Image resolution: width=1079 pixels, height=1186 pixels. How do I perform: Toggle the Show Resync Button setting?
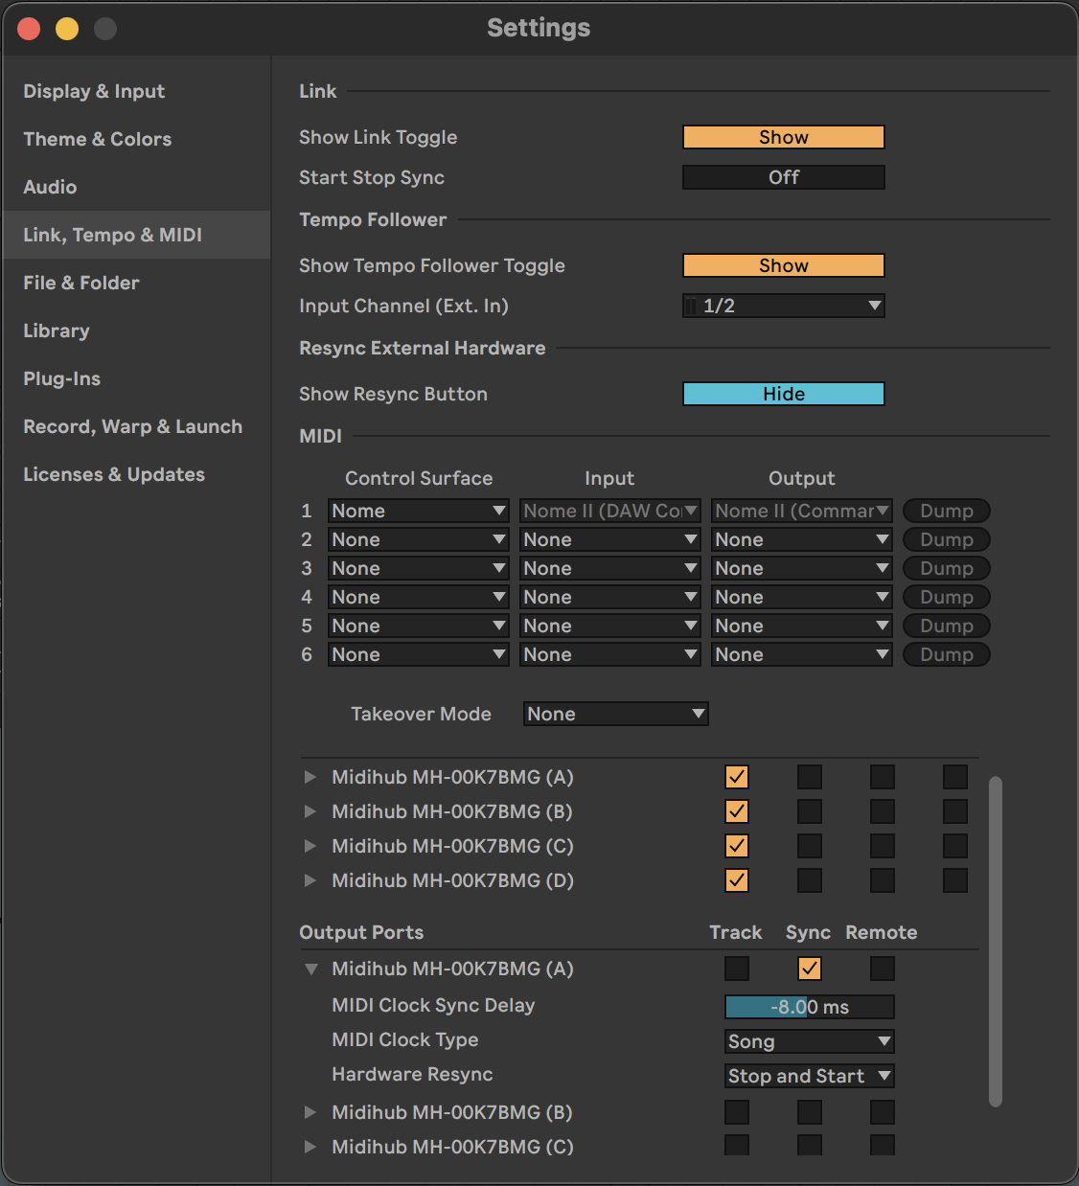coord(783,394)
